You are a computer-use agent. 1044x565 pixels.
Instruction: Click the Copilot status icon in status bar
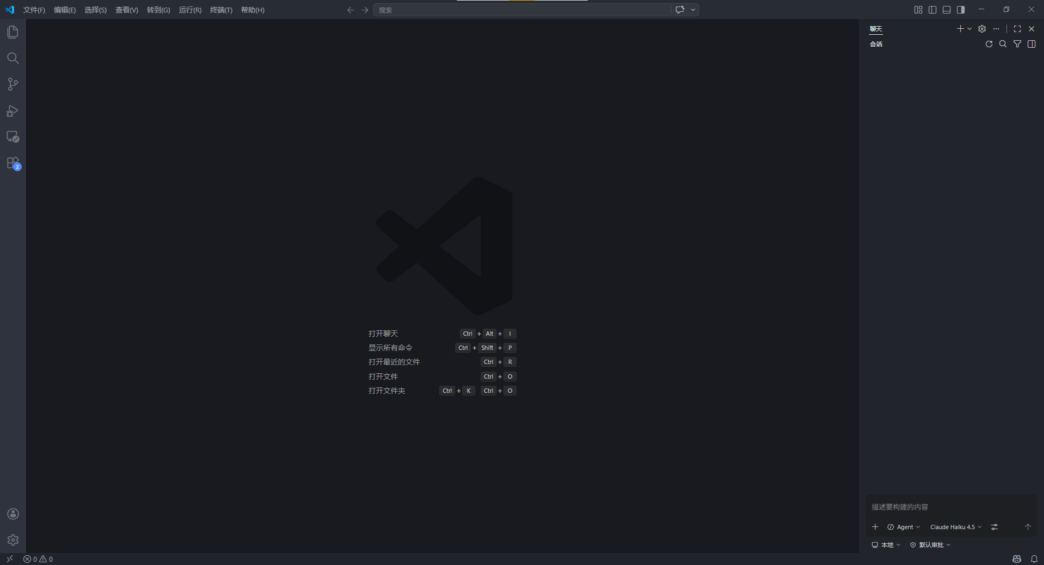pos(1016,559)
